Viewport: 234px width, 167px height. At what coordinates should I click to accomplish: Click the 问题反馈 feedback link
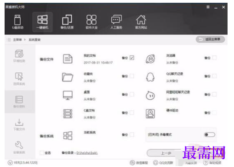[191, 163]
